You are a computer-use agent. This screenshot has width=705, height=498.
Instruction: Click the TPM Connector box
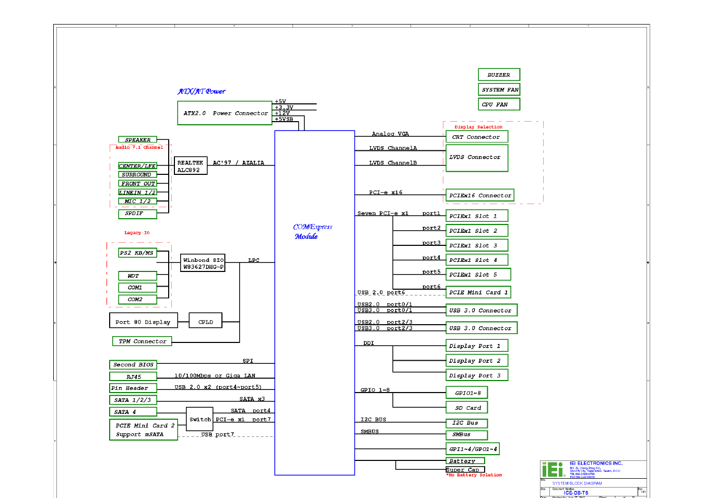pyautogui.click(x=142, y=341)
